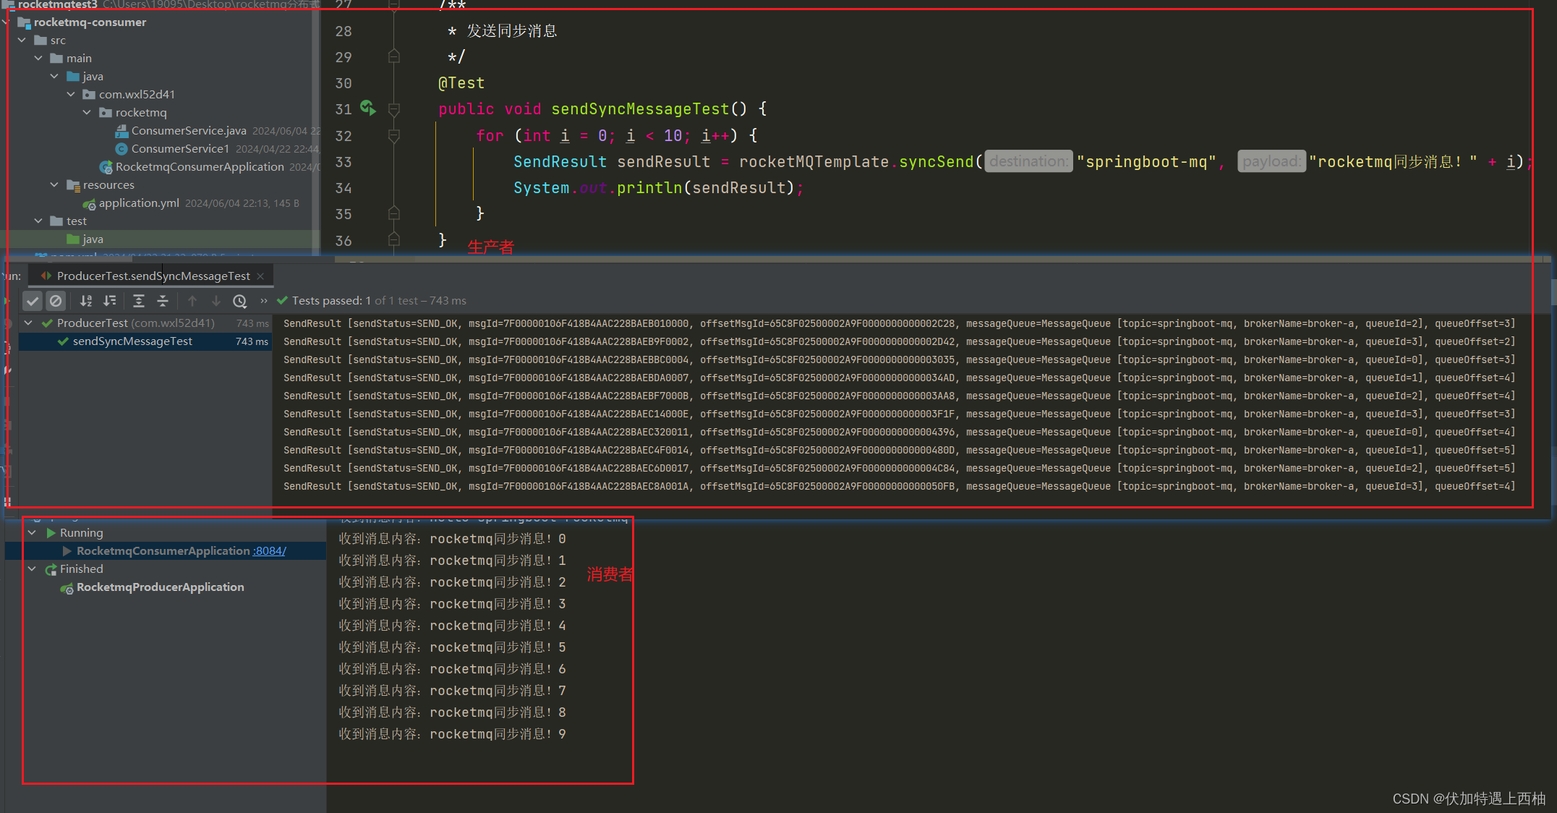Click the ProducerTest passed check icon

47,323
